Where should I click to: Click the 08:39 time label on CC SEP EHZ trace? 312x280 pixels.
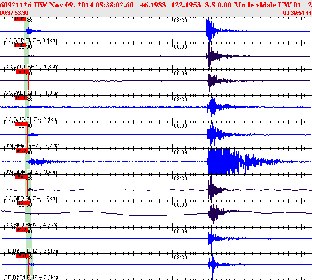[180, 21]
